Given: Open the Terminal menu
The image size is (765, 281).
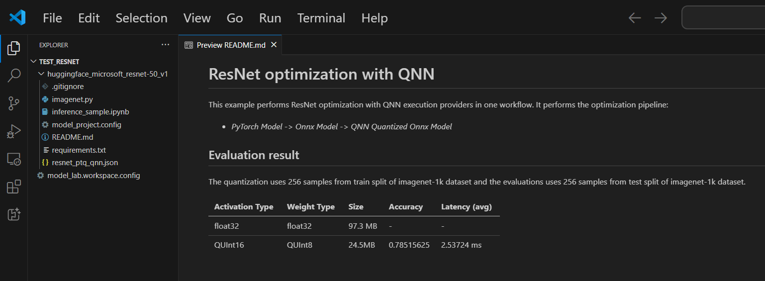Looking at the screenshot, I should pyautogui.click(x=321, y=18).
